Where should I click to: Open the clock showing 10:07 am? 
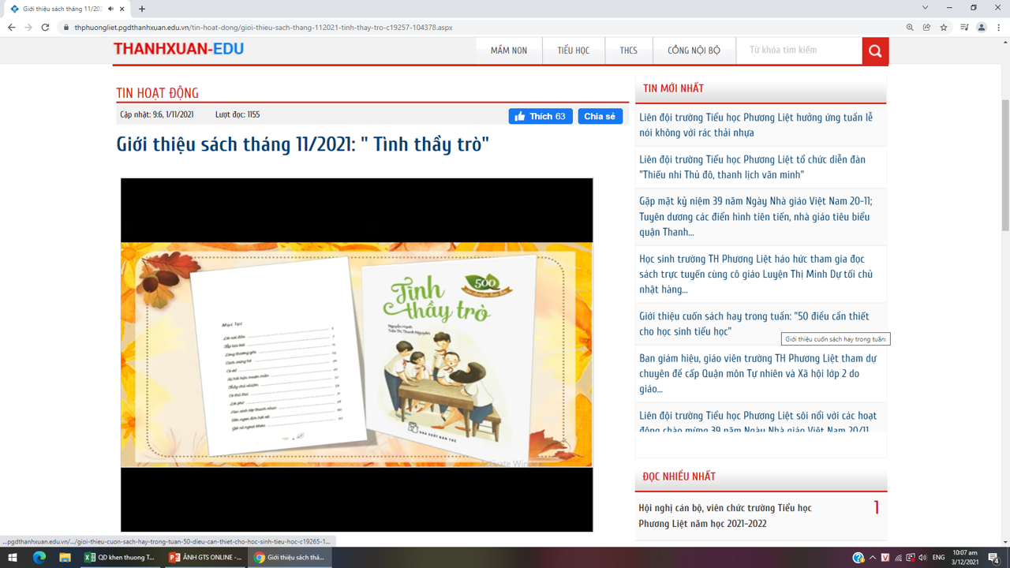[965, 558]
